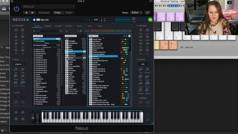The height and width of the screenshot is (134, 238).
Task: Open the green TK user avatar
Action: click(x=150, y=20)
